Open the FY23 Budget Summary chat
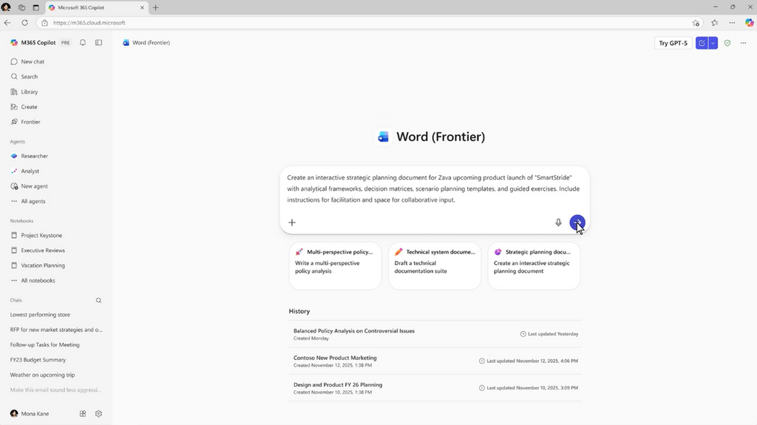 click(38, 359)
